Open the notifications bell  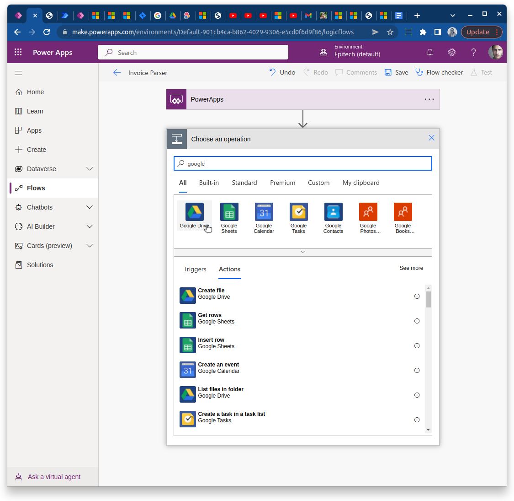click(430, 52)
